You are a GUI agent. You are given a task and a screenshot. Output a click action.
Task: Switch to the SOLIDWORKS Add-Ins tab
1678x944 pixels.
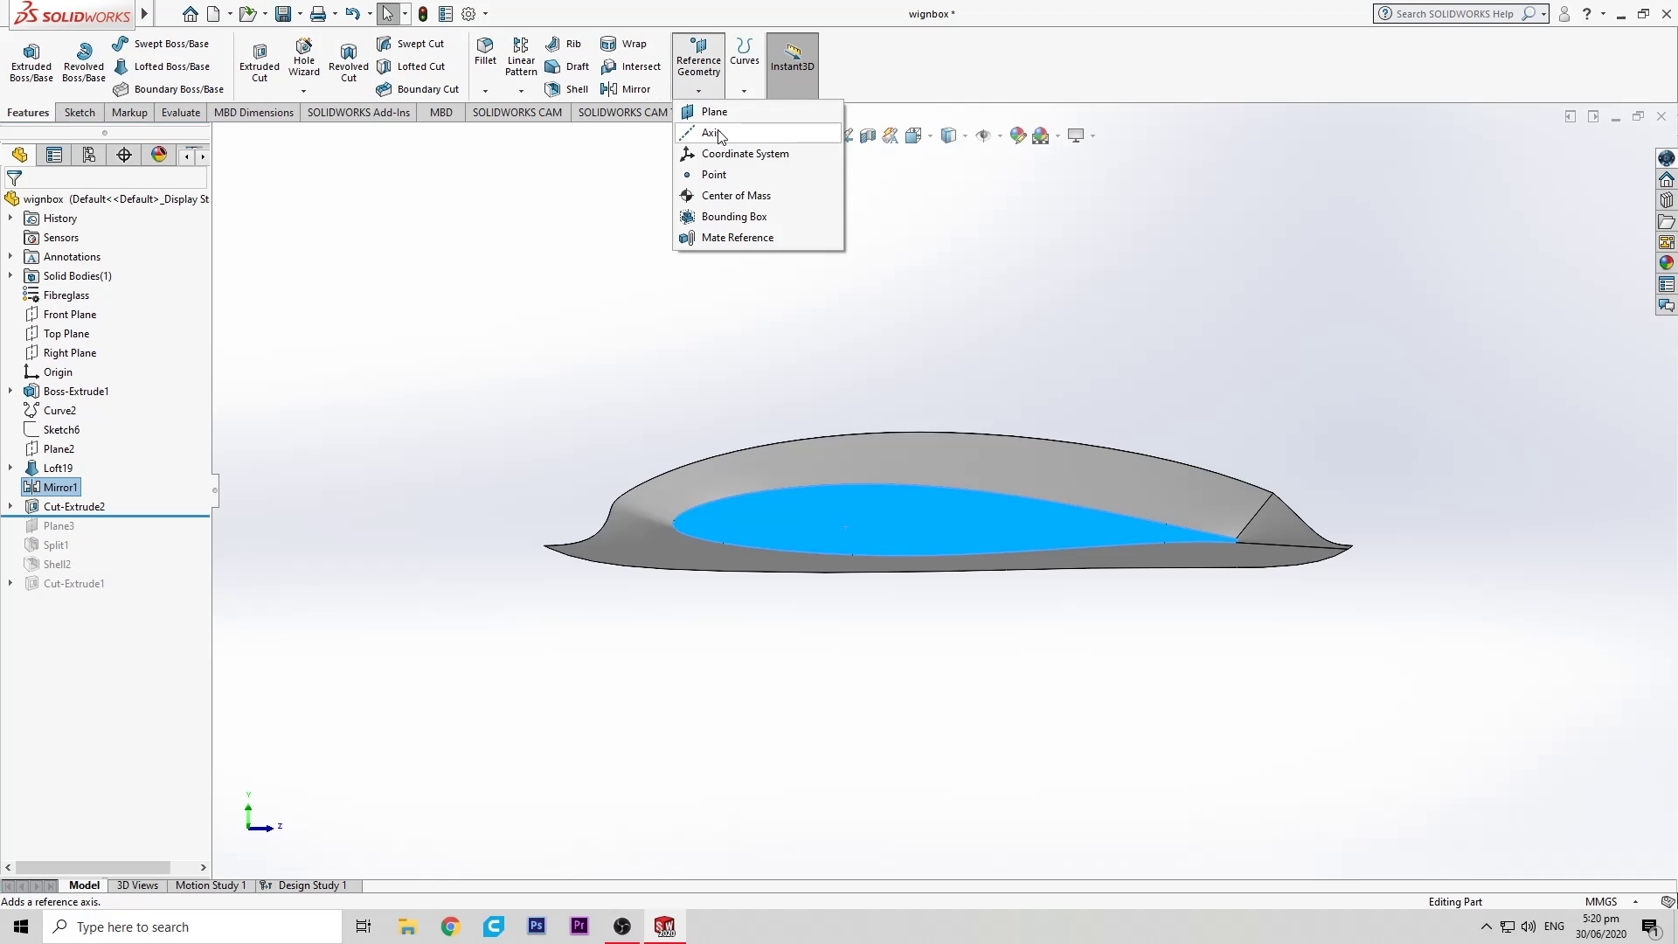tap(358, 113)
